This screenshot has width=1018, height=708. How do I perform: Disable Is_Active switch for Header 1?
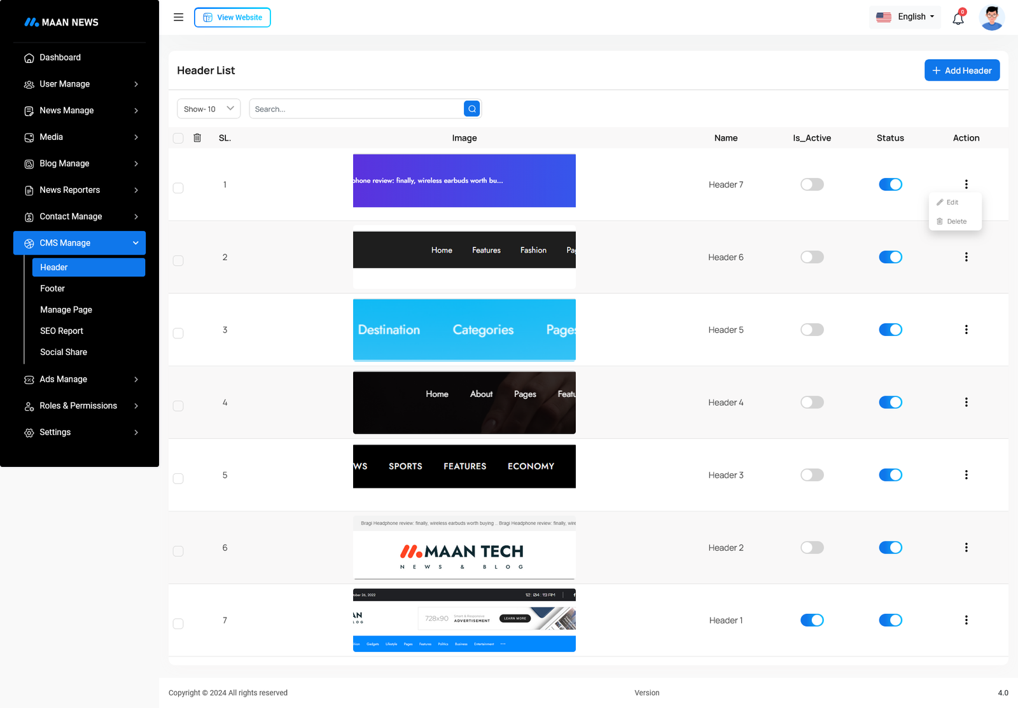point(812,620)
